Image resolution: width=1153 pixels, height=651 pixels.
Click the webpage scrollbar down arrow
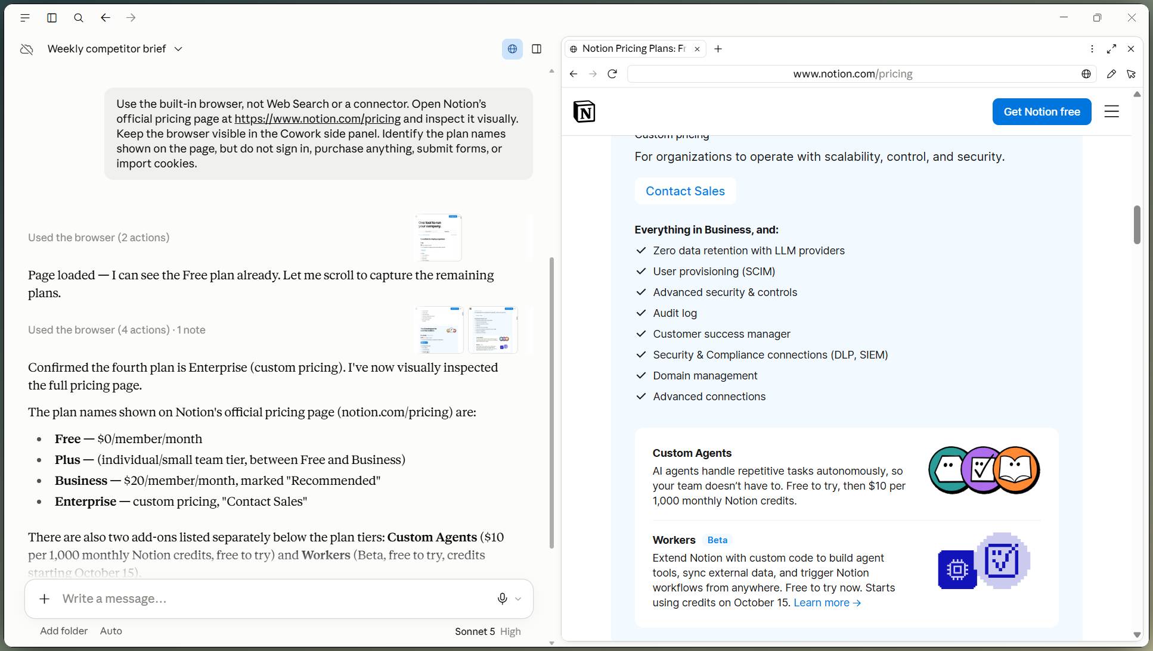(1137, 635)
